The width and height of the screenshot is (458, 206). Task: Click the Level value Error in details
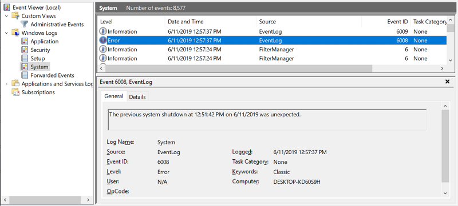[x=163, y=172]
